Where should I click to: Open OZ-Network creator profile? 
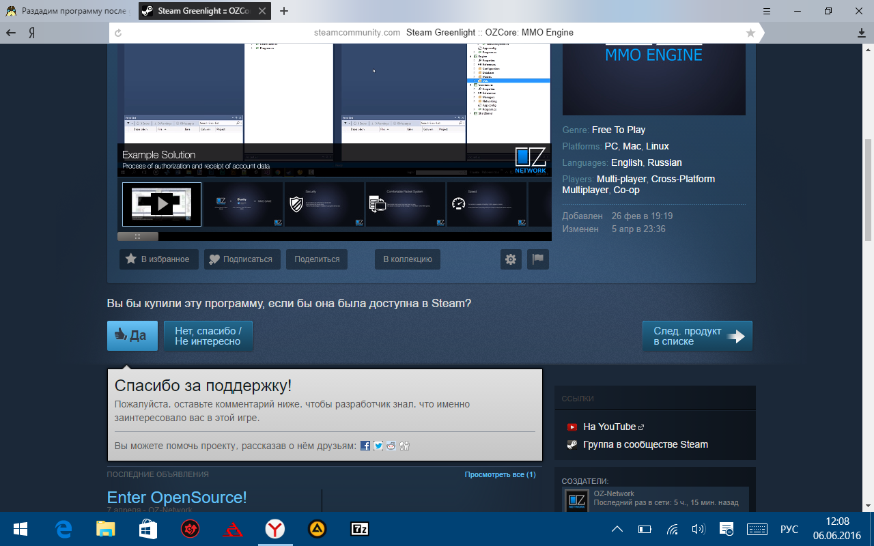614,493
